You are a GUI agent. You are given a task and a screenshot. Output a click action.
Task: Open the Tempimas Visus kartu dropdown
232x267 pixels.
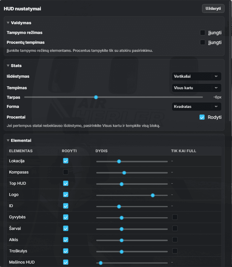(197, 88)
